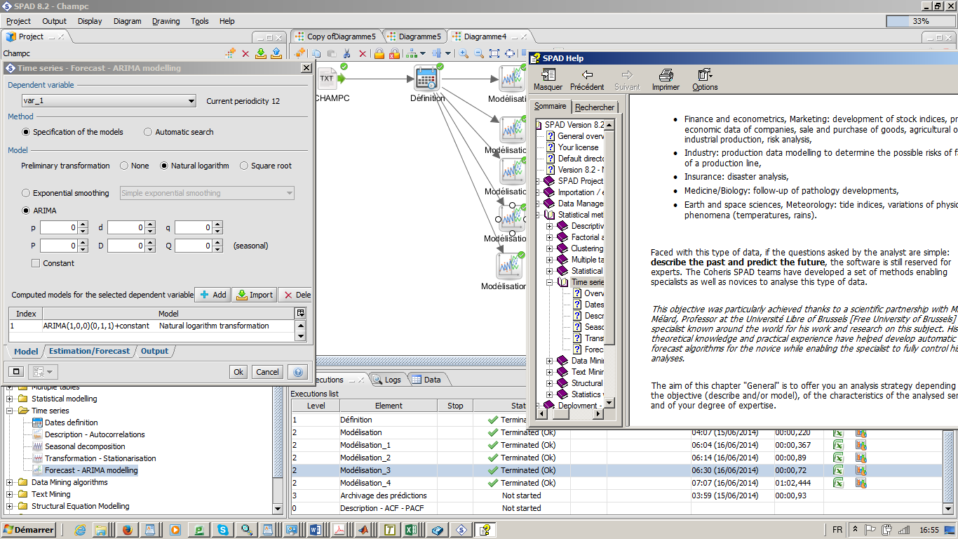Increase the ARIMA d value stepper

click(x=150, y=225)
